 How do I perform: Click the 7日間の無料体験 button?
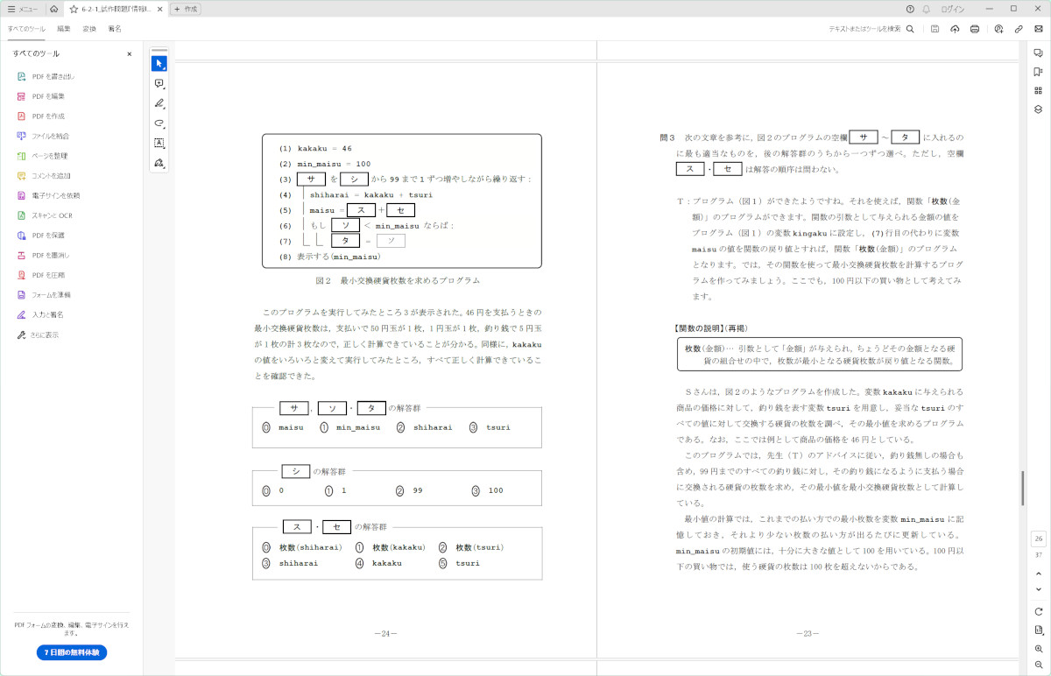tap(71, 652)
